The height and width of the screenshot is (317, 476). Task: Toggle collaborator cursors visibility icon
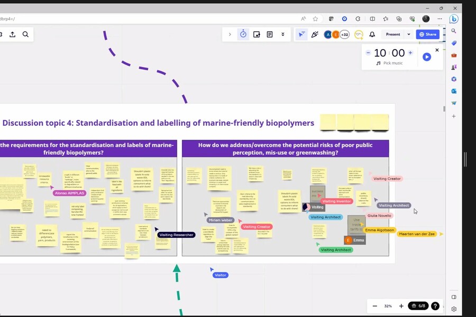coord(301,34)
